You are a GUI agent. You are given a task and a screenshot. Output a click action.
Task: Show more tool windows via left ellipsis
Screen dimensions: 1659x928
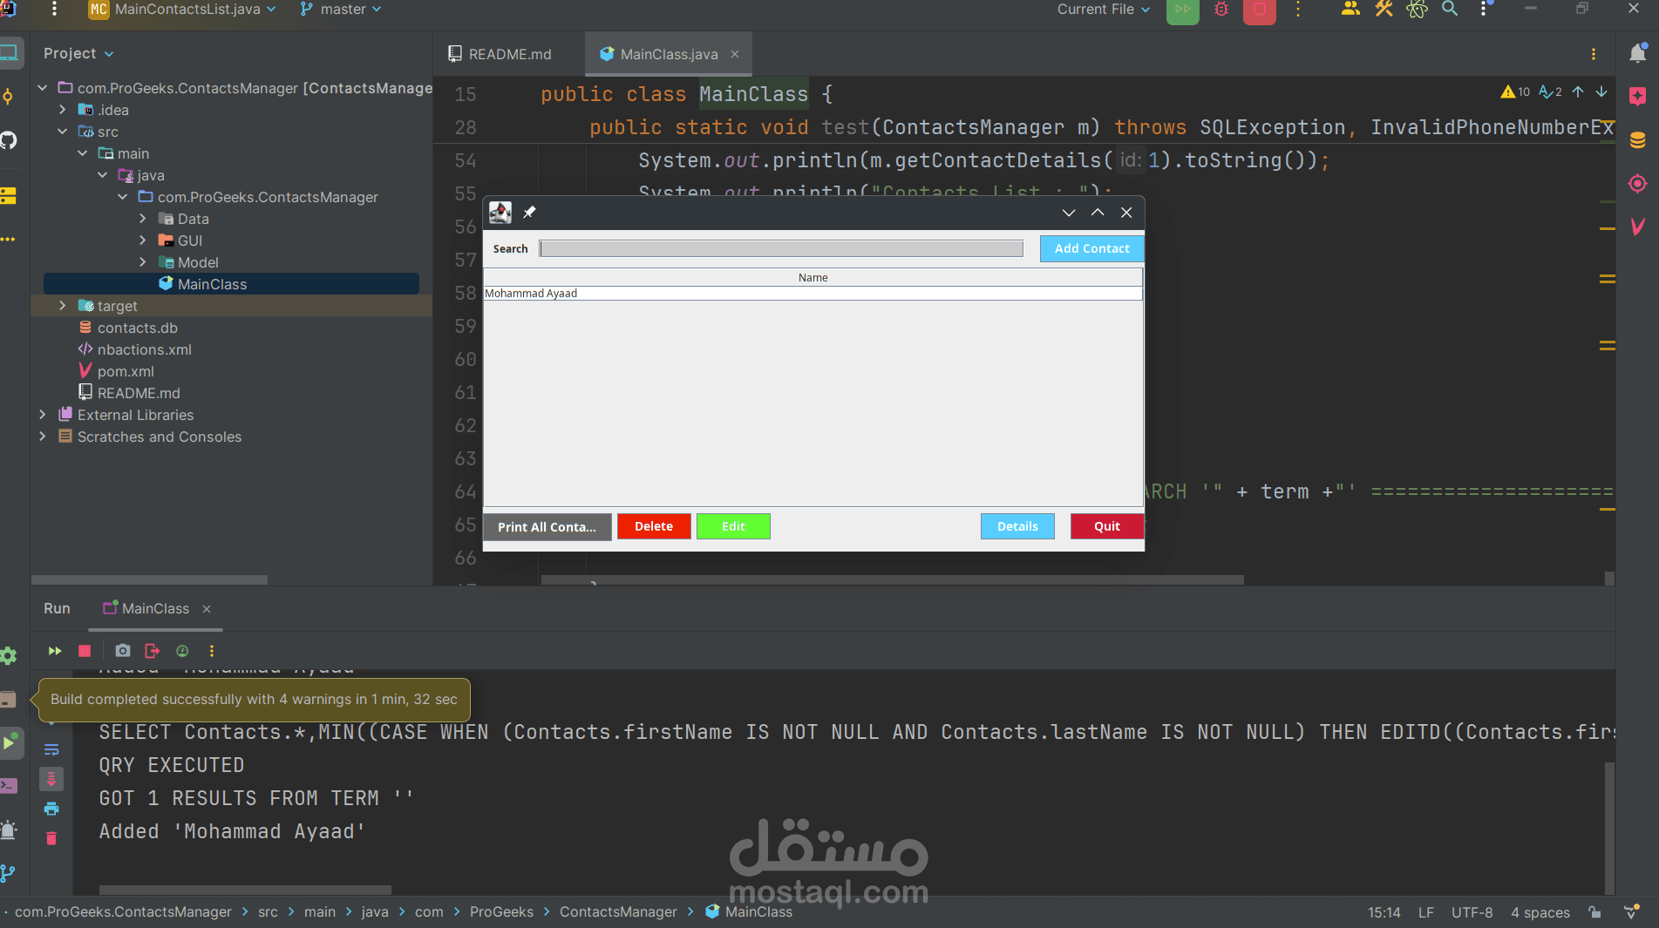coord(9,239)
